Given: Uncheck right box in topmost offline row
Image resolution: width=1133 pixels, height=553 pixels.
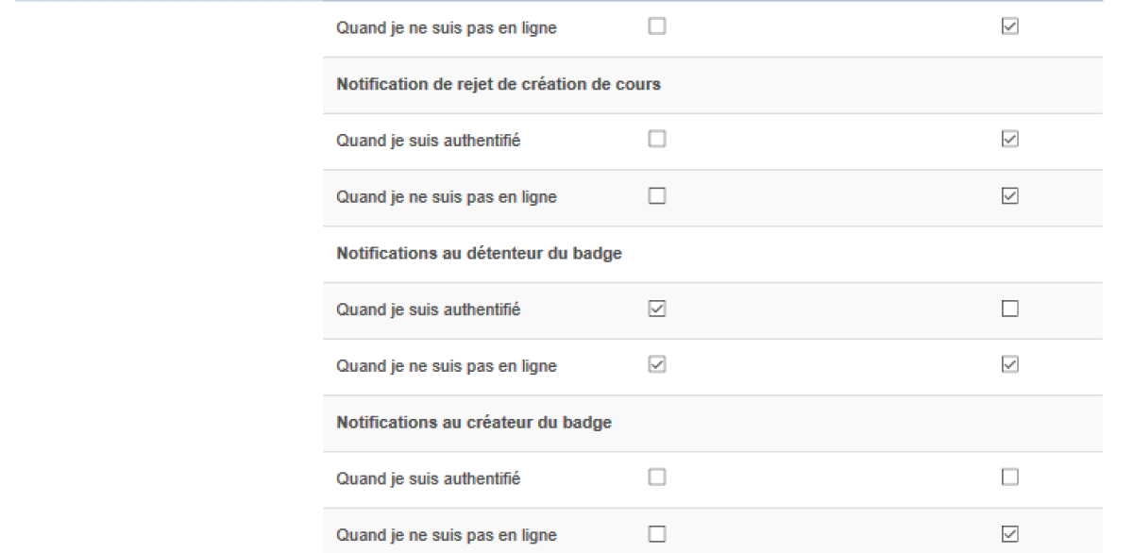Looking at the screenshot, I should tap(1009, 27).
